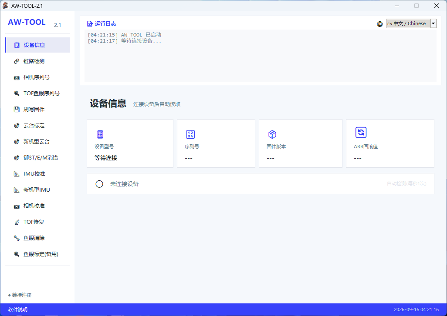Click the ARB回滚值 refresh icon
The image size is (447, 316).
[361, 132]
